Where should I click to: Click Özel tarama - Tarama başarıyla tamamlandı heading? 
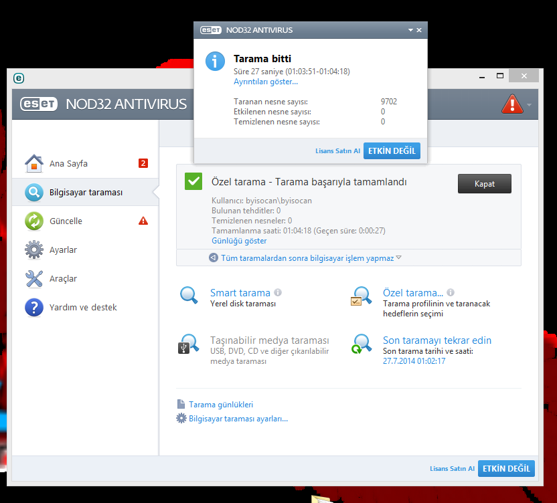[x=309, y=182]
